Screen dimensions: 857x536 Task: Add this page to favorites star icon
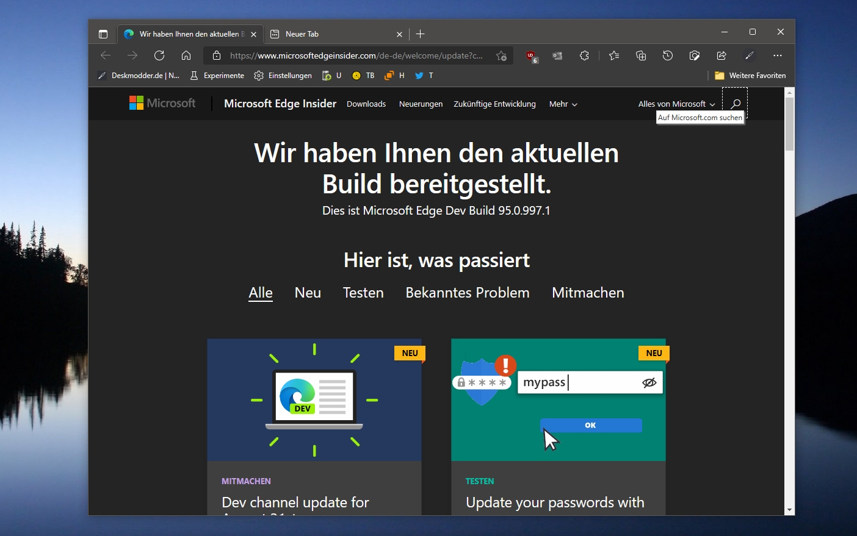[x=501, y=55]
